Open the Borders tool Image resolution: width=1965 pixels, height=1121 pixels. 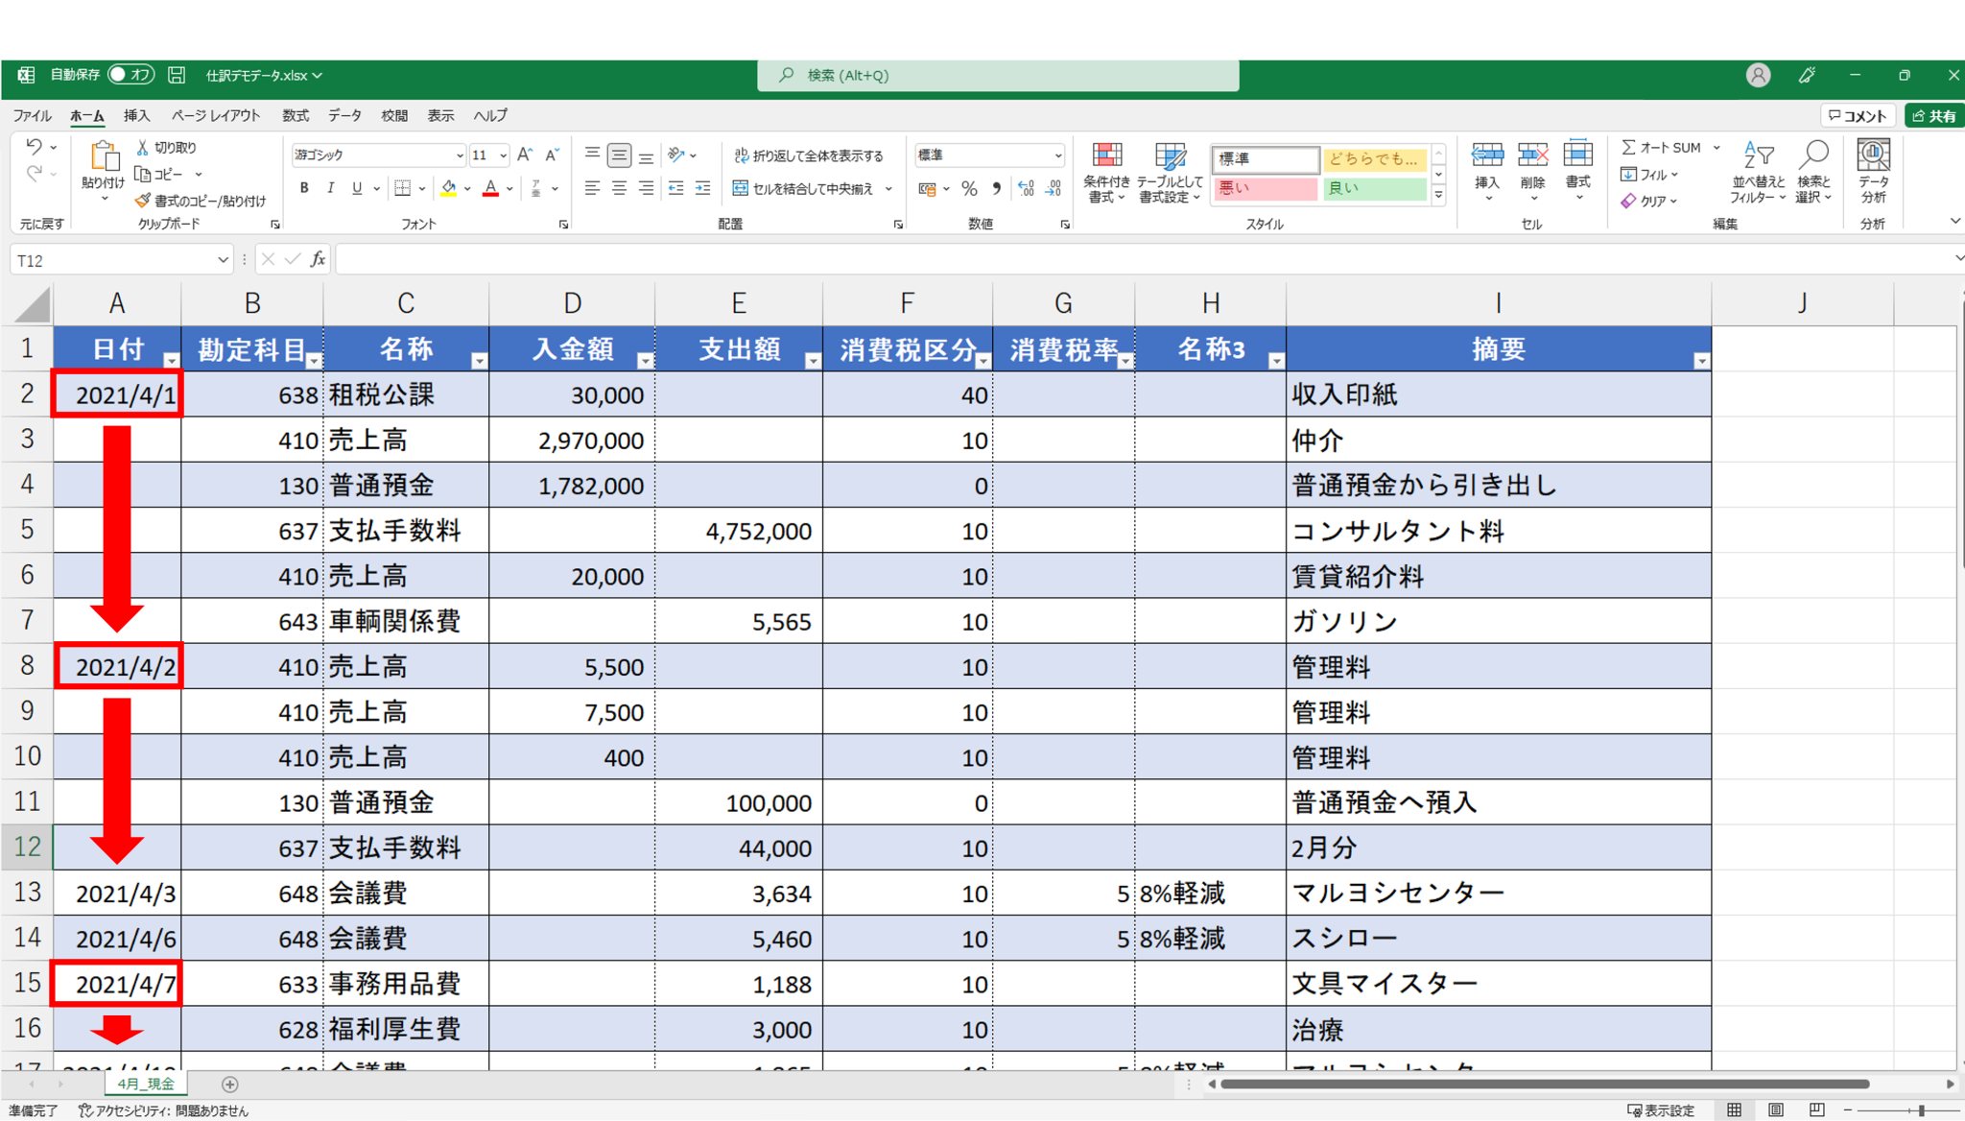(403, 188)
